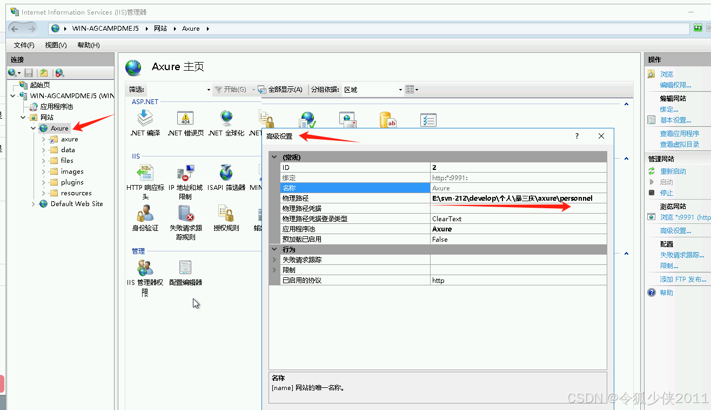711x410 pixels.
Task: Expand the 失败请求跟踪 property row
Action: click(274, 259)
